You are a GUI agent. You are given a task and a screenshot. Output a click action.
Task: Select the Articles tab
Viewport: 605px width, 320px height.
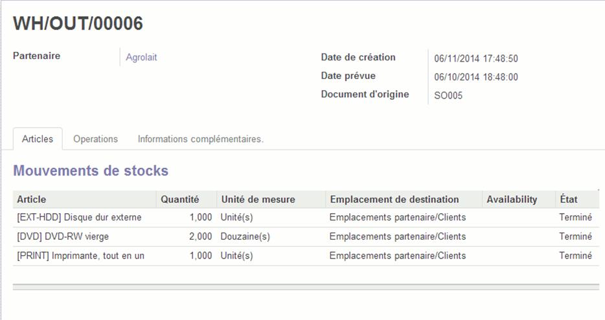coord(38,139)
